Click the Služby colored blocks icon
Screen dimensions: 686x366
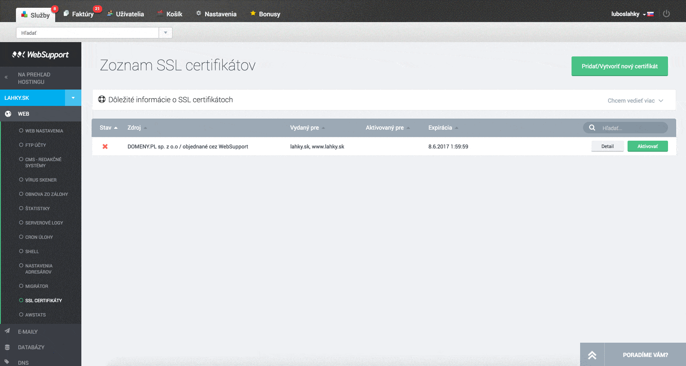click(25, 14)
